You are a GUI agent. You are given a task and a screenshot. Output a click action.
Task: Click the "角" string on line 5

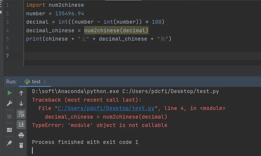click(x=163, y=39)
